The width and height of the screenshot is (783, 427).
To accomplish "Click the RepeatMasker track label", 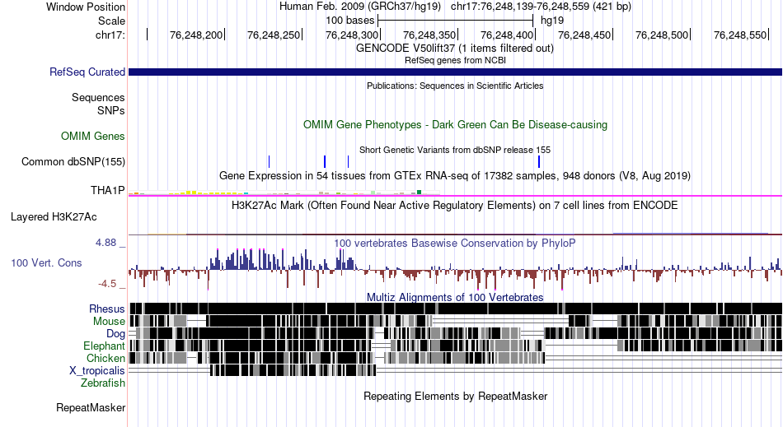I will click(x=91, y=407).
